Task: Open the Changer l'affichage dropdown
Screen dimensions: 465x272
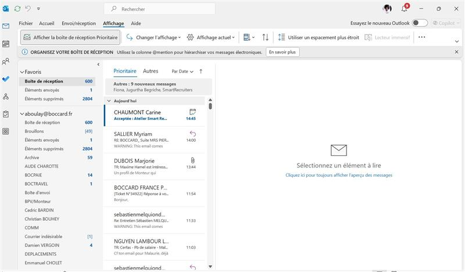Action: click(153, 37)
